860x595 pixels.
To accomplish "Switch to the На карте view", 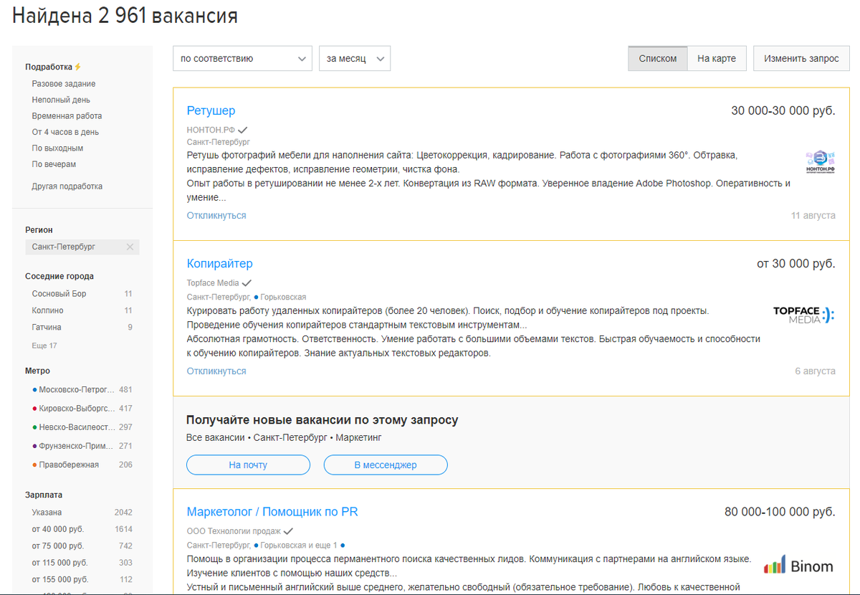I will click(x=717, y=58).
